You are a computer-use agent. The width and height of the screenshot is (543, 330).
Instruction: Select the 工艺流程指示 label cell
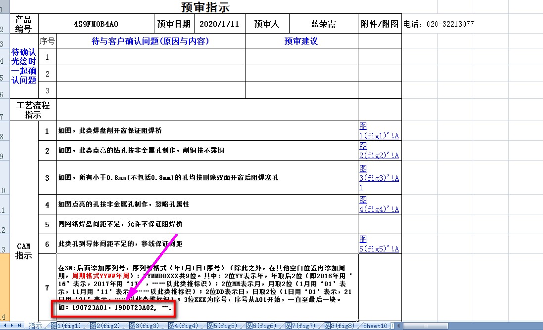coord(33,110)
